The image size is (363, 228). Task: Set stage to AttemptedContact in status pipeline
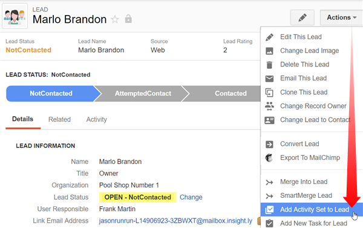coord(143,93)
